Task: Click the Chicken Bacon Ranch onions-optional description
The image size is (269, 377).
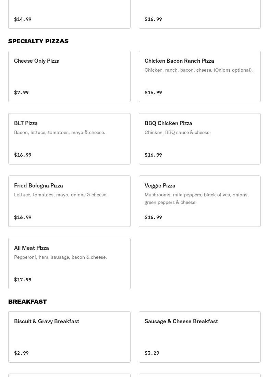Action: (198, 70)
